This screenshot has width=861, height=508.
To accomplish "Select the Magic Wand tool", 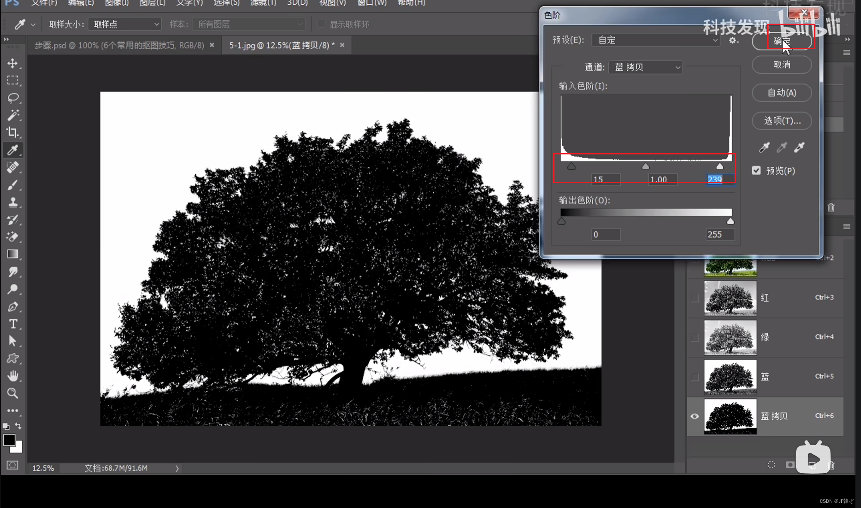I will pos(12,115).
